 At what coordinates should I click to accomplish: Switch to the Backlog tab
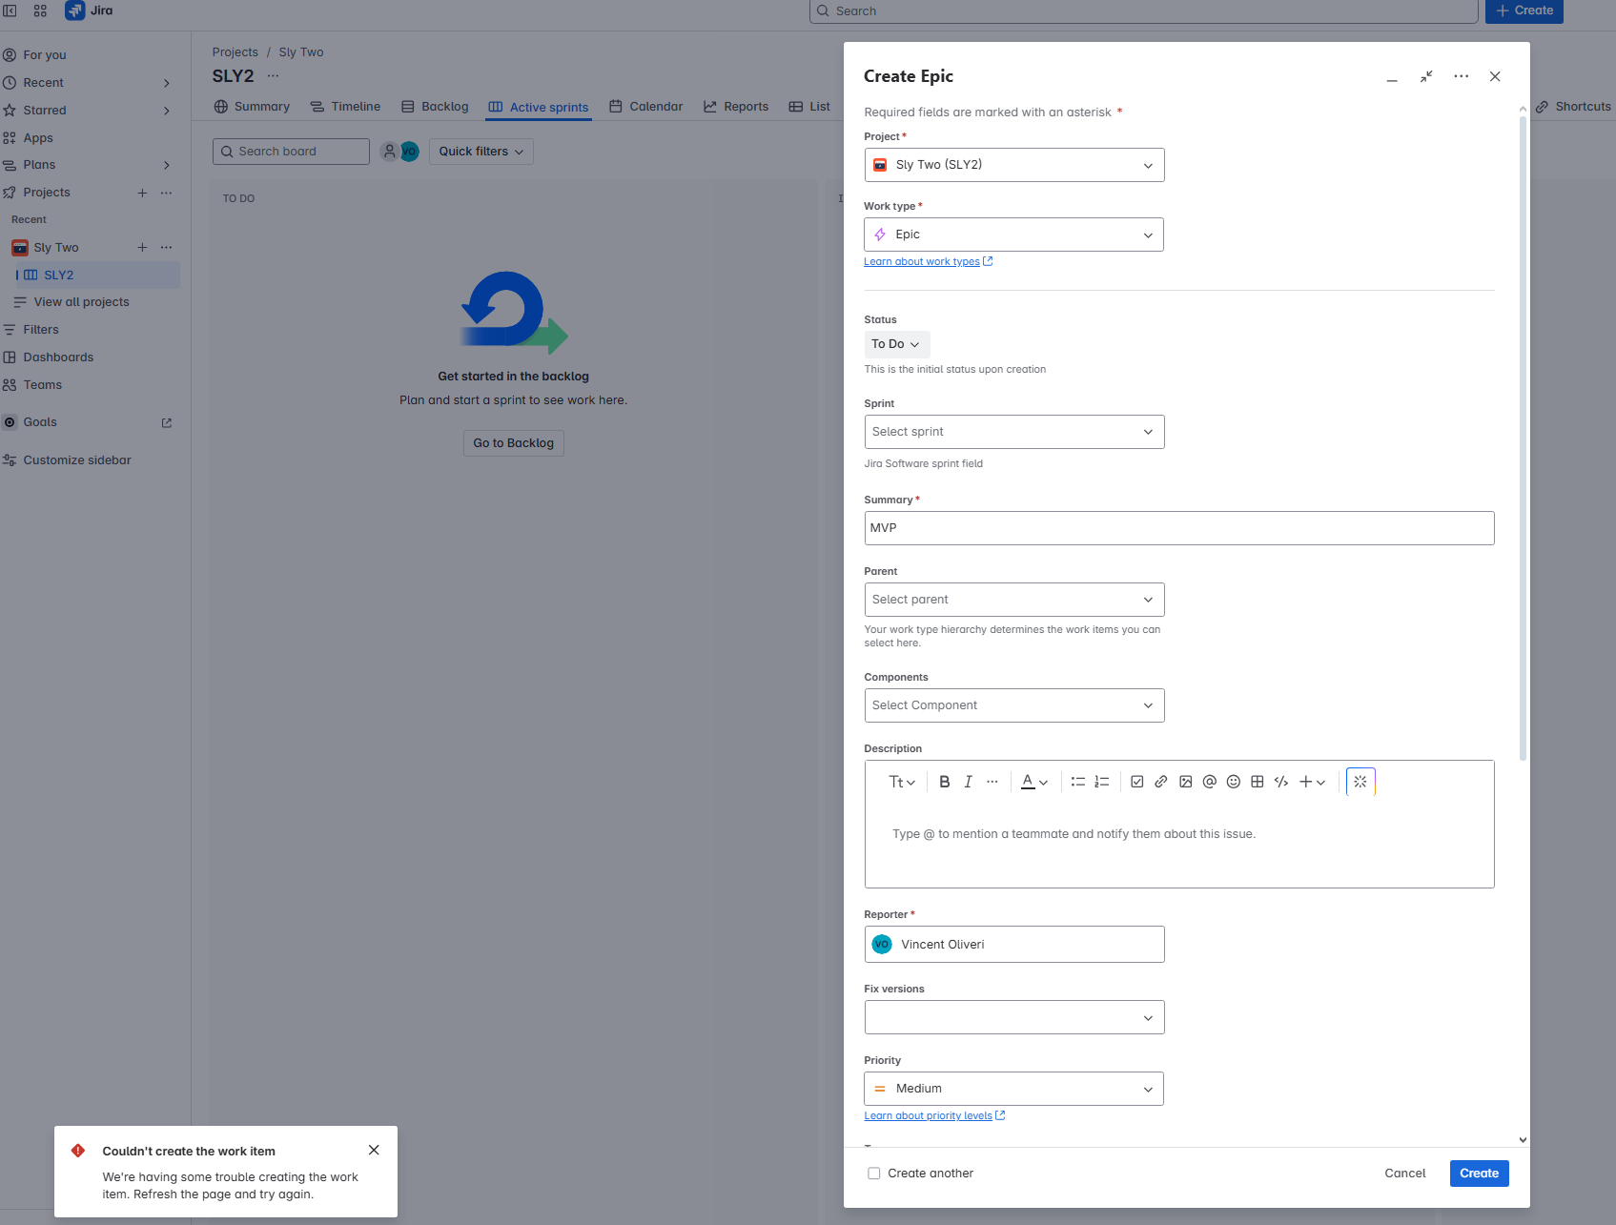pyautogui.click(x=444, y=106)
